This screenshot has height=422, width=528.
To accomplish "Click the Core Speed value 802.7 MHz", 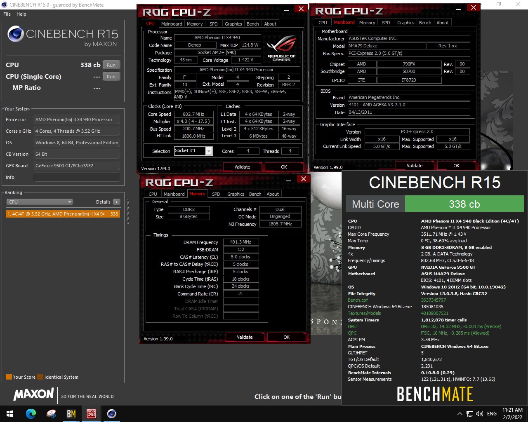I will [x=194, y=114].
